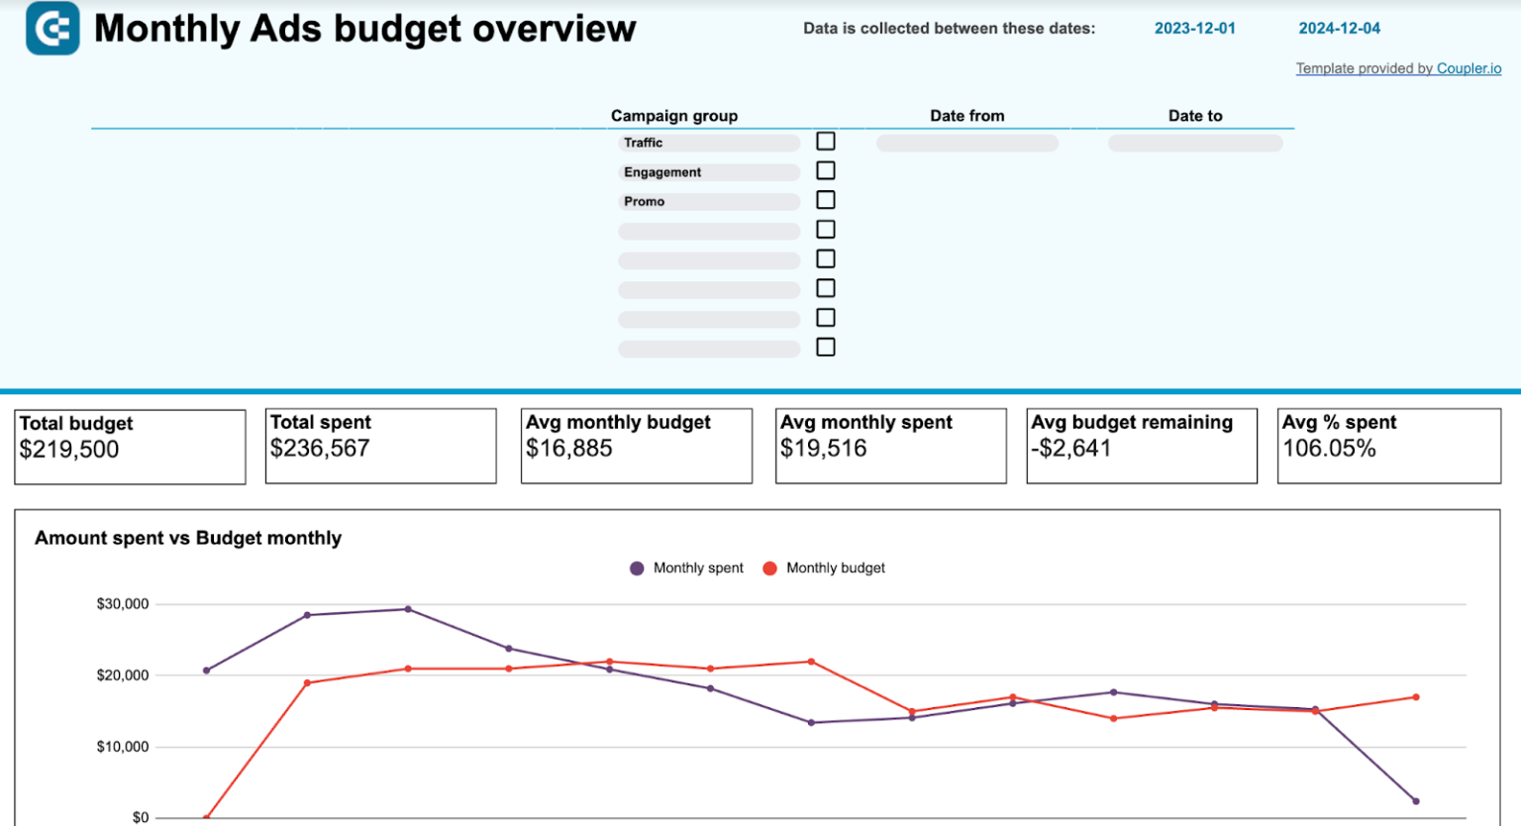Select the Date from field beside Traffic
The image size is (1521, 826).
pyautogui.click(x=966, y=143)
